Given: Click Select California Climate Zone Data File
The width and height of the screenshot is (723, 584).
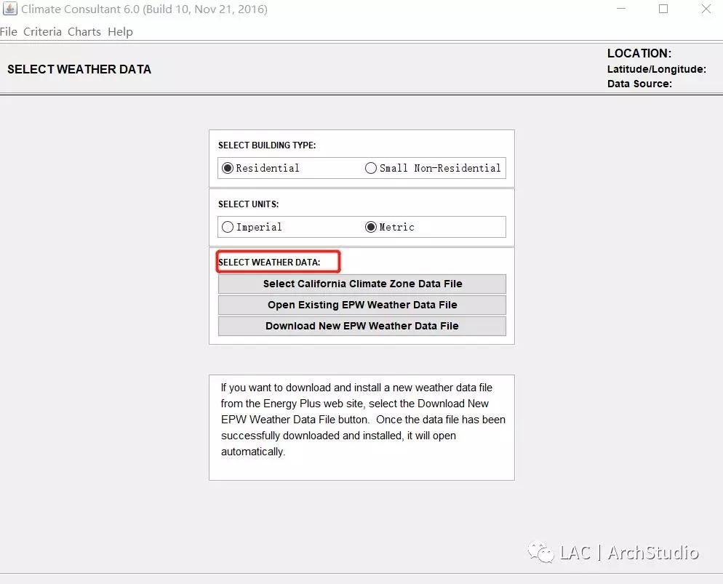Looking at the screenshot, I should 362,284.
